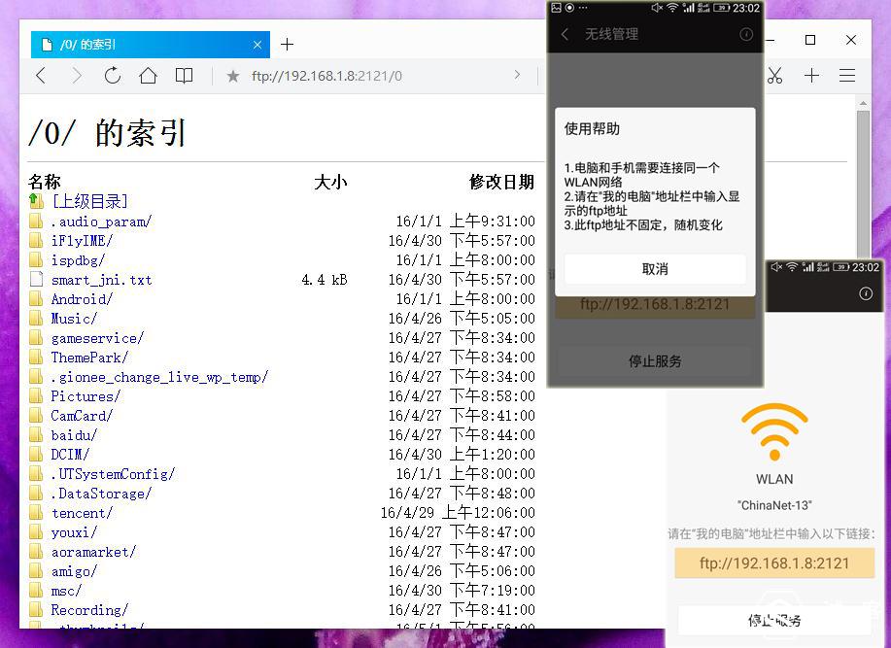Image resolution: width=891 pixels, height=648 pixels.
Task: Select the /0/ 的索引 tab
Action: [136, 45]
